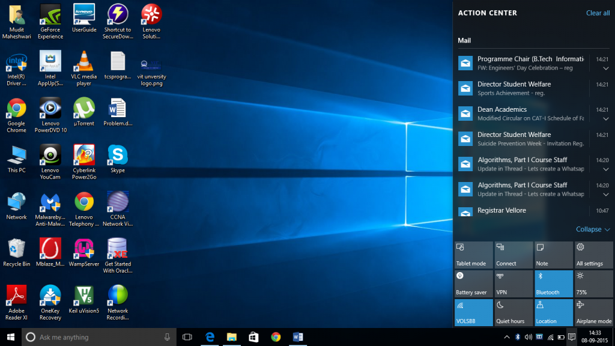
Task: Show hidden system tray icons
Action: [x=506, y=337]
